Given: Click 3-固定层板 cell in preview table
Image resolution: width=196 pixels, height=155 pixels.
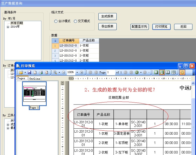Looking at the screenshot, I should pos(122,133).
